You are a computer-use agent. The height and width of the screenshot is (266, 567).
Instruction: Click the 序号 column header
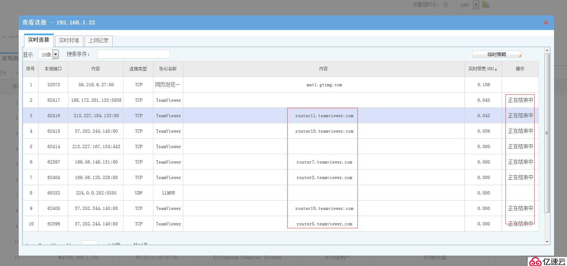[31, 69]
